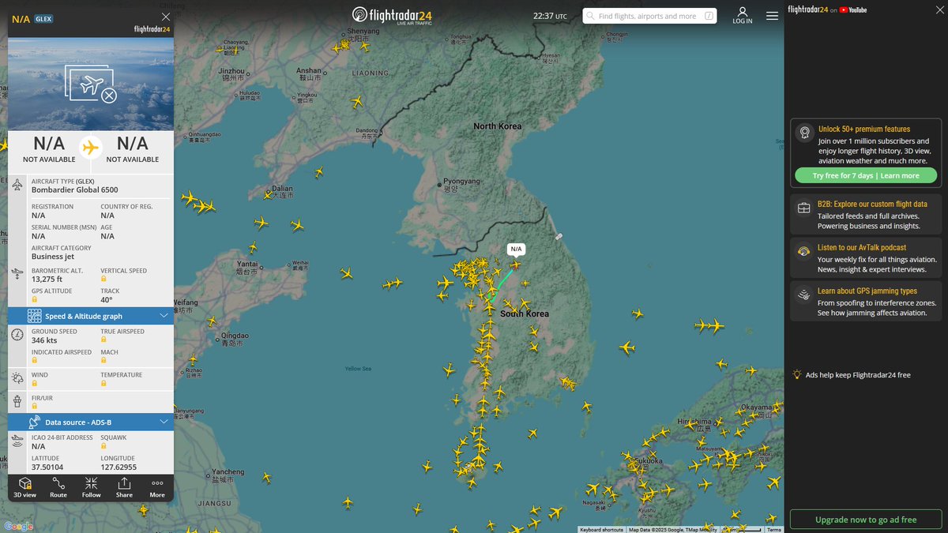
Task: Click the GLEX aircraft type badge
Action: 44,18
